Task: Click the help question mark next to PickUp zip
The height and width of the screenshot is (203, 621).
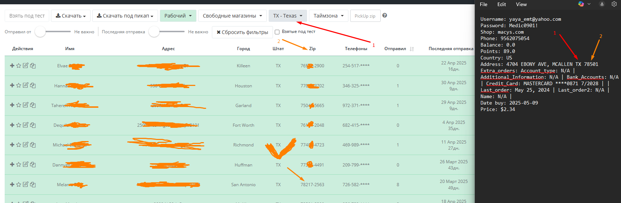Action: [385, 15]
